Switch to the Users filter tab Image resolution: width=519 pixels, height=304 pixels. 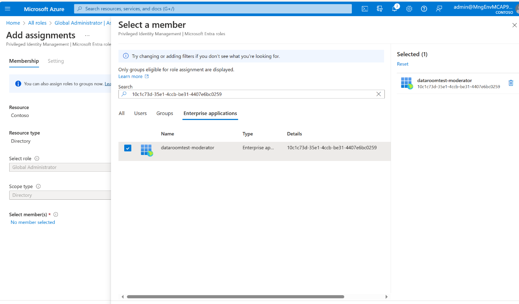tap(140, 113)
